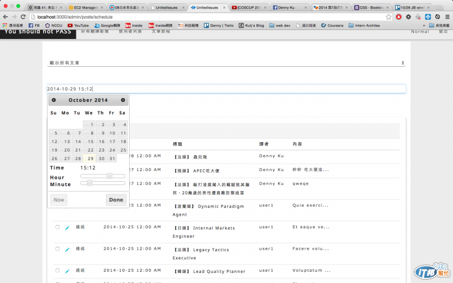
Task: Select October 20 in the calendar
Action: [65, 150]
